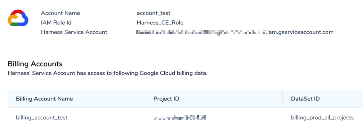Sort by Project ID column header
This screenshot has width=363, height=125.
166,99
